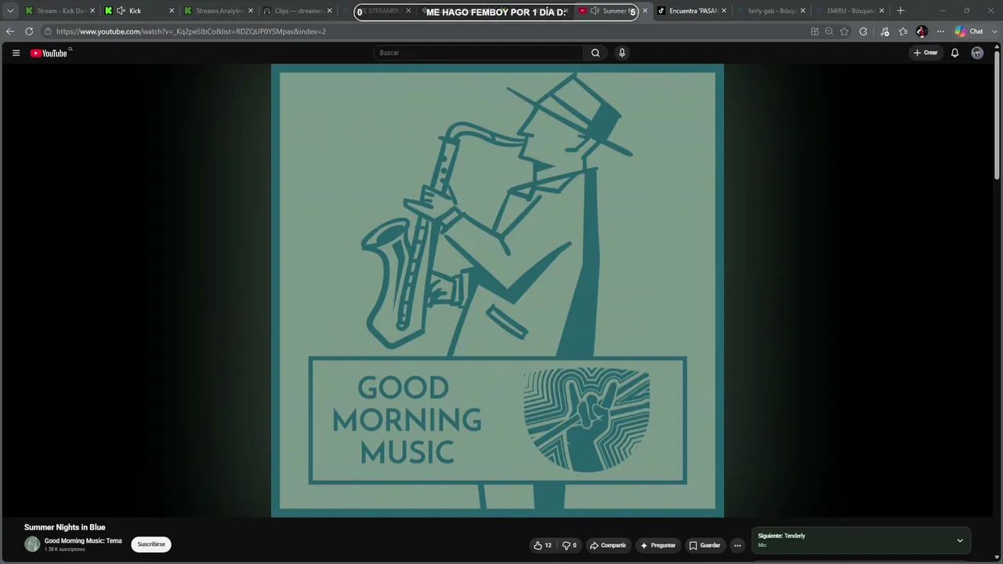Open the music note toolbar icon
Screen dimensions: 1003x564
pyautogui.click(x=885, y=31)
